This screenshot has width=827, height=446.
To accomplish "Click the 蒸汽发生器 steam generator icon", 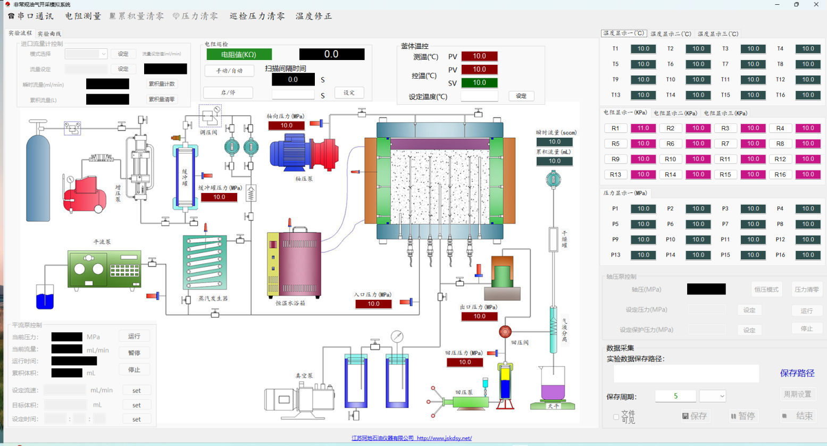I will 205,263.
